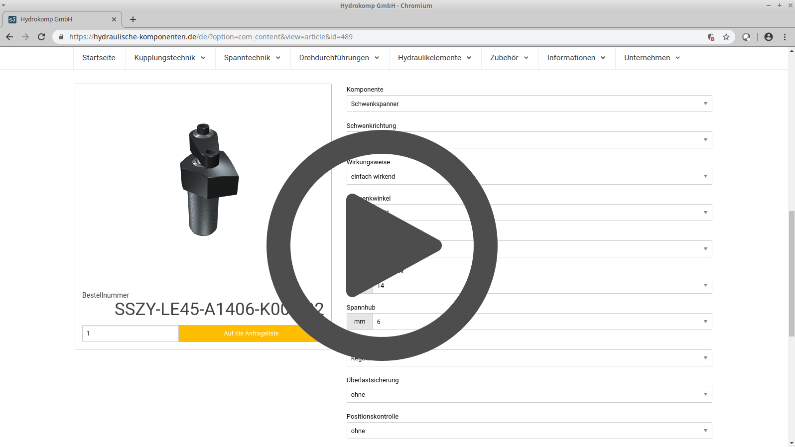
Task: Expand the Überlastsicherung dropdown
Action: [529, 394]
